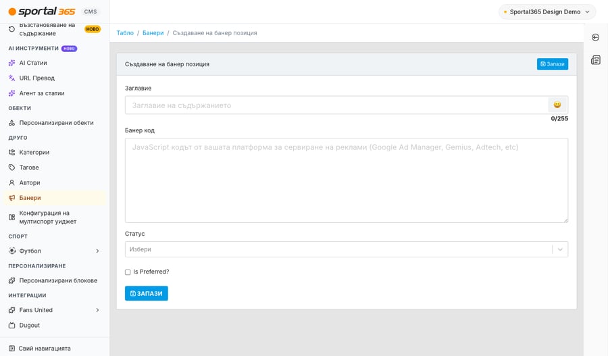Screen dimensions: 608x356
Task: Open the emoji picker in title field
Action: pyautogui.click(x=557, y=105)
